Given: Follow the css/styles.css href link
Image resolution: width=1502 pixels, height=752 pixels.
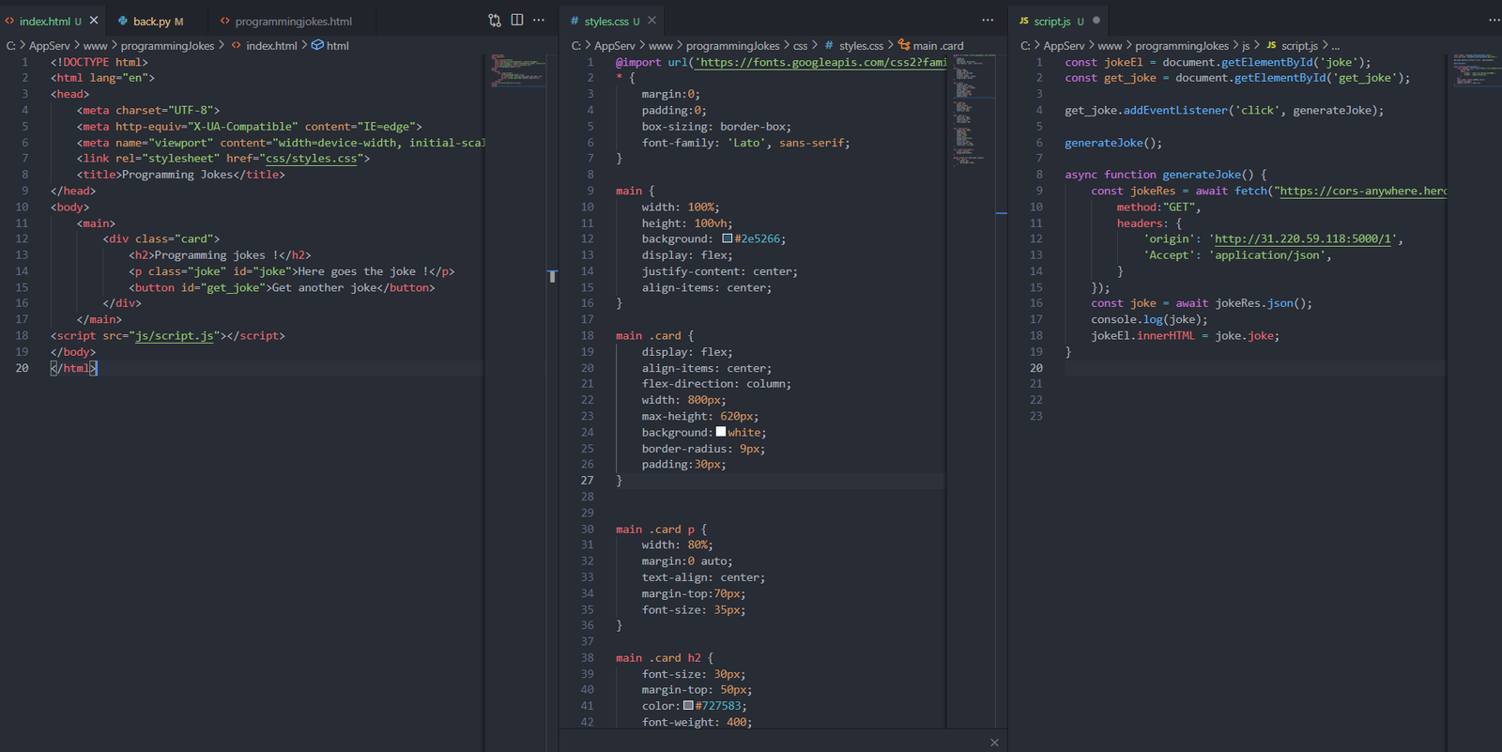Looking at the screenshot, I should pyautogui.click(x=311, y=159).
